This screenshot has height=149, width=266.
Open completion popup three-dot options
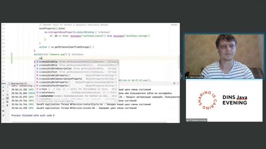[117, 101]
